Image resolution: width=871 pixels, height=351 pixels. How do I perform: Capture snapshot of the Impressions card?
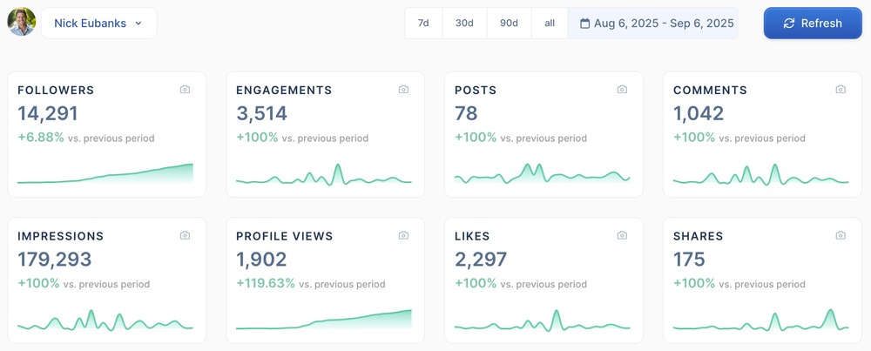tap(185, 236)
